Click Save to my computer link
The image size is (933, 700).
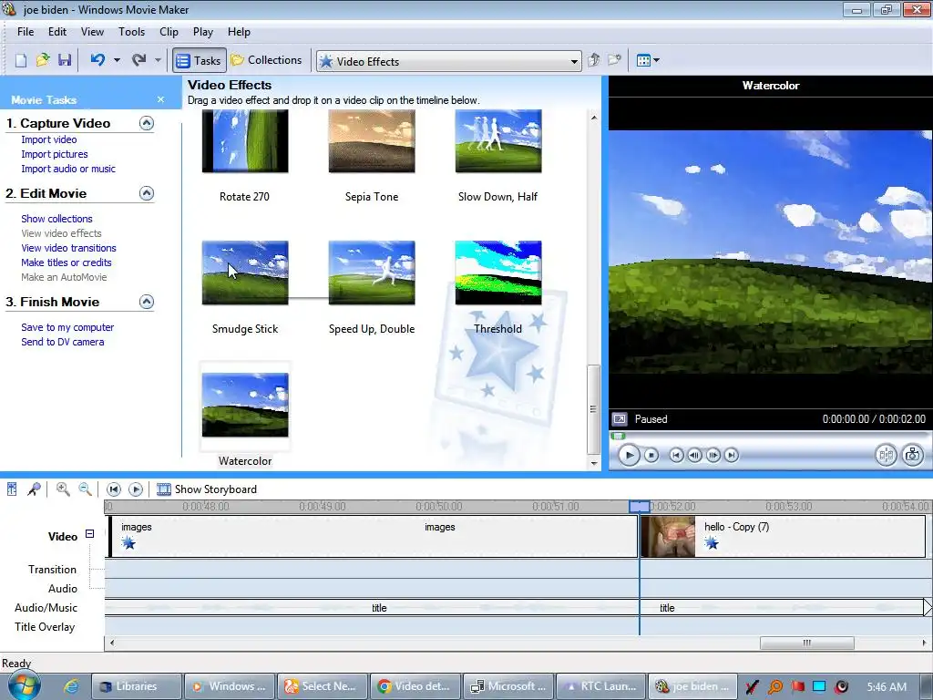(67, 327)
